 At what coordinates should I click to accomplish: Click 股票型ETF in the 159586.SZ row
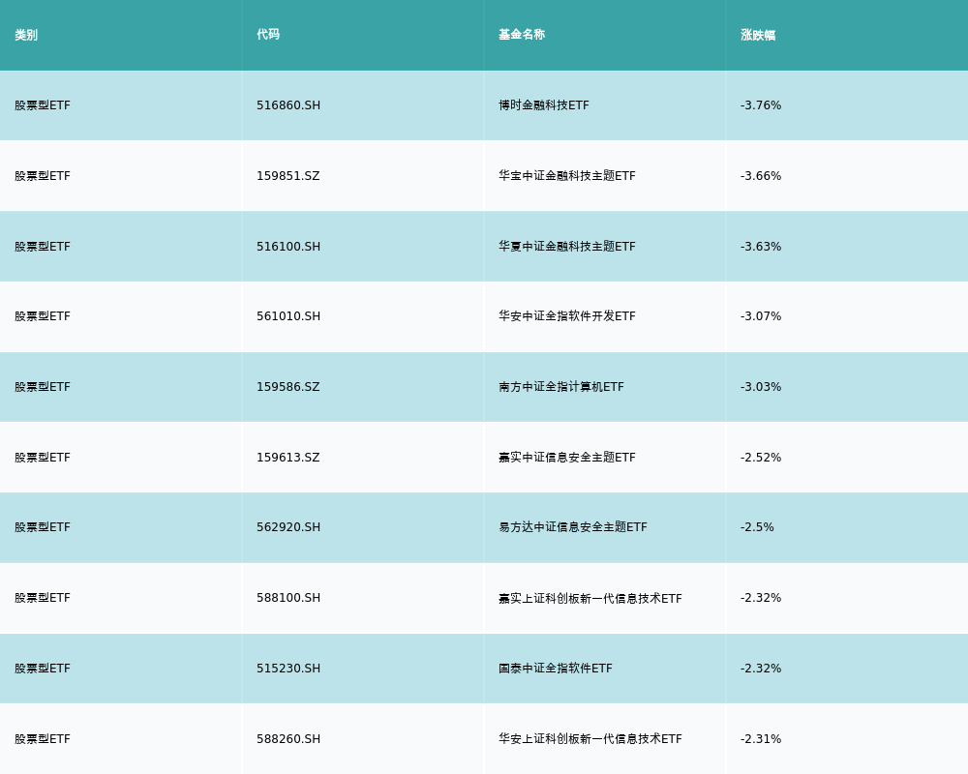pos(43,387)
